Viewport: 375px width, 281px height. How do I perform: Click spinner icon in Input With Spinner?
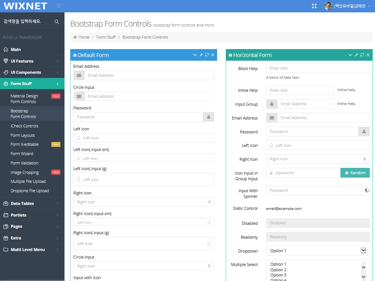(367, 190)
